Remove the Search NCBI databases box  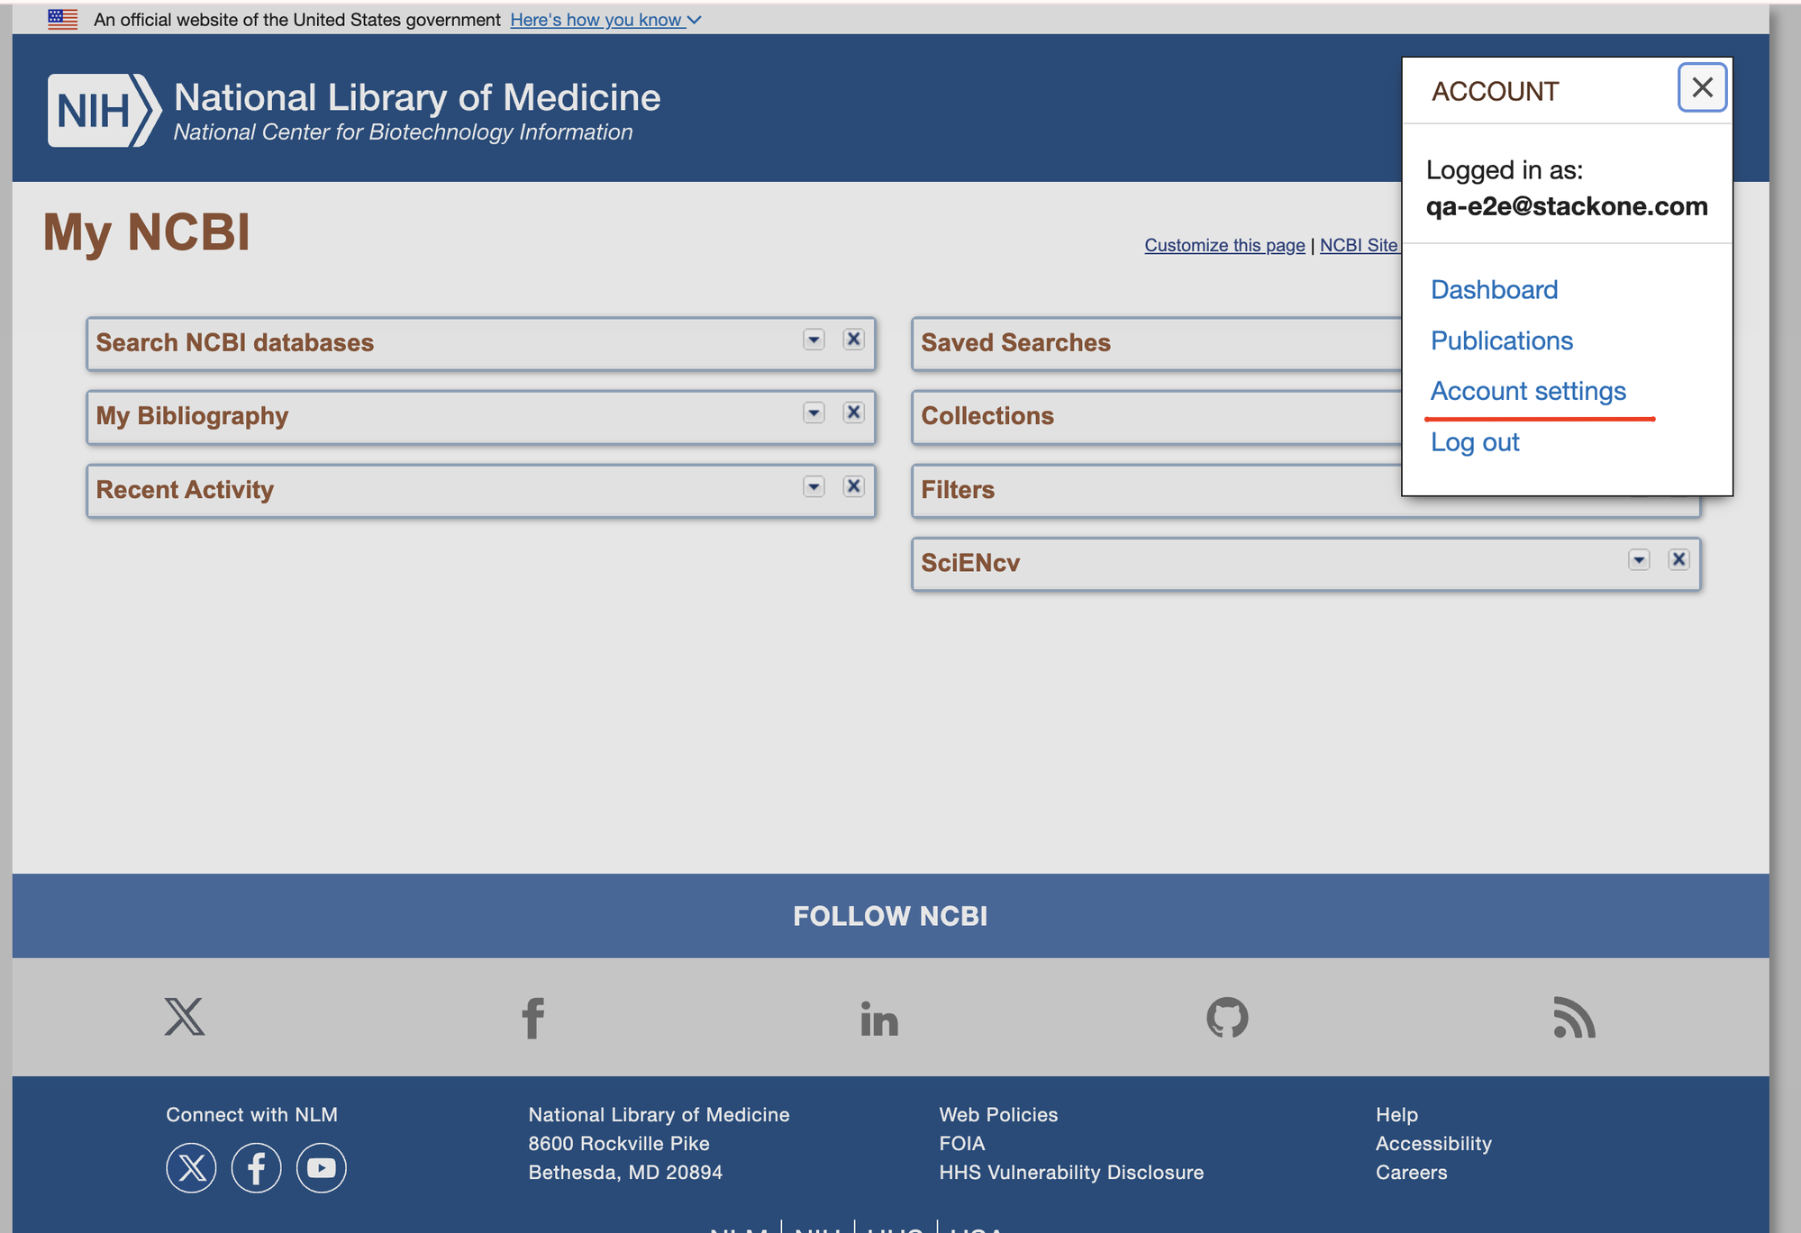click(x=853, y=340)
